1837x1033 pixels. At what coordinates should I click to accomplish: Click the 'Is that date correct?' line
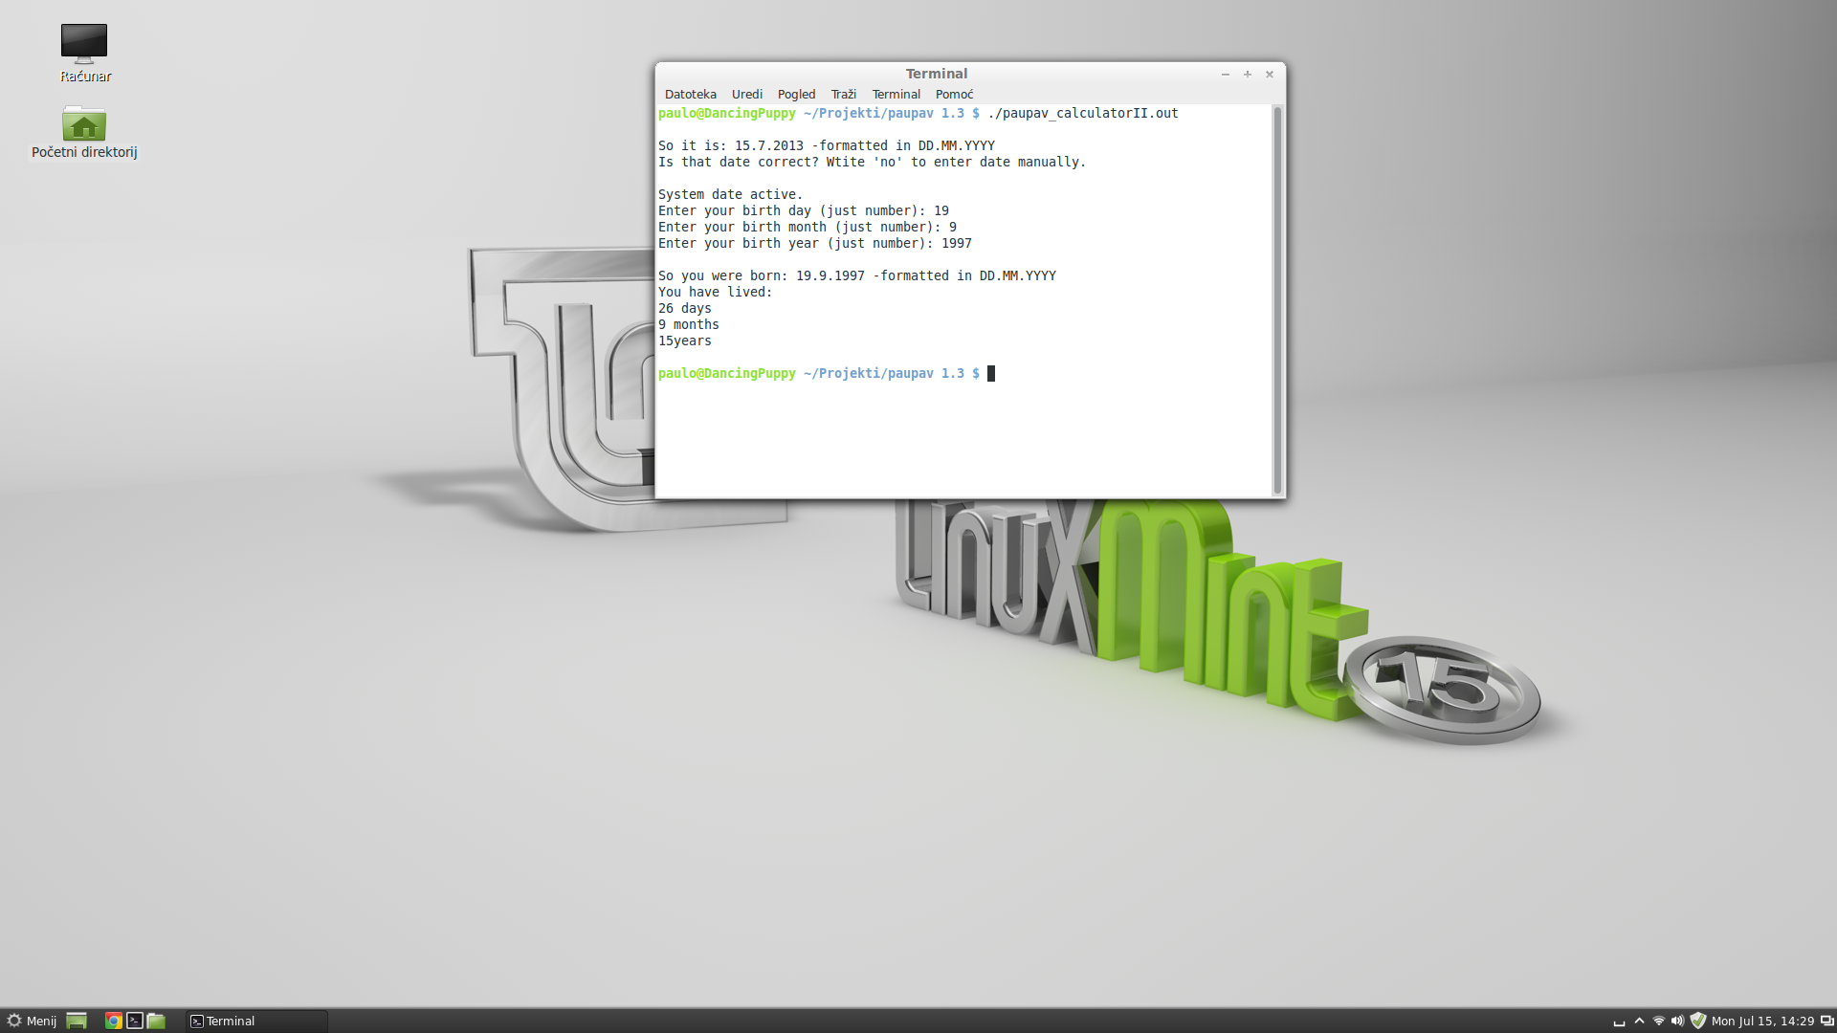[x=872, y=162]
